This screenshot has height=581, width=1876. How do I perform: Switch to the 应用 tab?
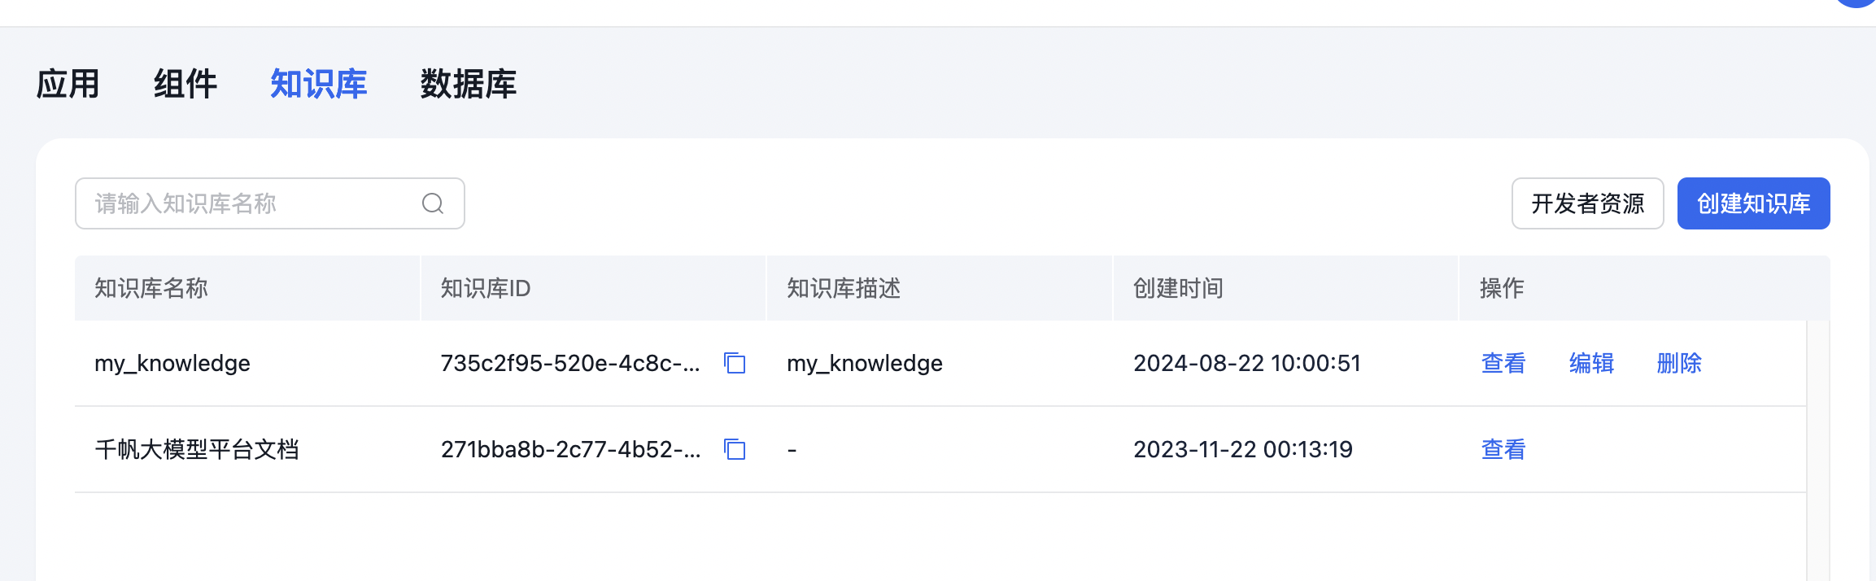[x=68, y=84]
